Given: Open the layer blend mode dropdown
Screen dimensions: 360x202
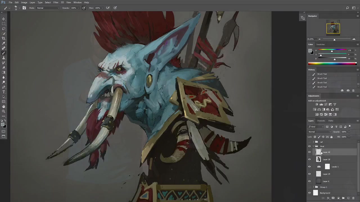Looking at the screenshot, I should coord(320,132).
